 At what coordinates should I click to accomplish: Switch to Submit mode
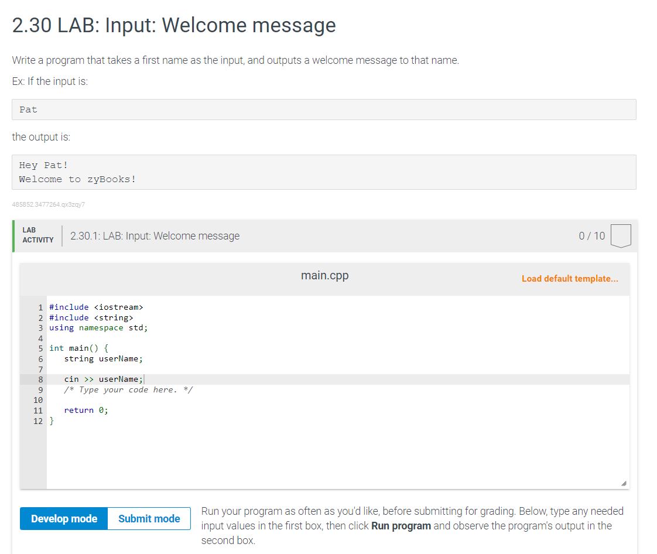(149, 518)
